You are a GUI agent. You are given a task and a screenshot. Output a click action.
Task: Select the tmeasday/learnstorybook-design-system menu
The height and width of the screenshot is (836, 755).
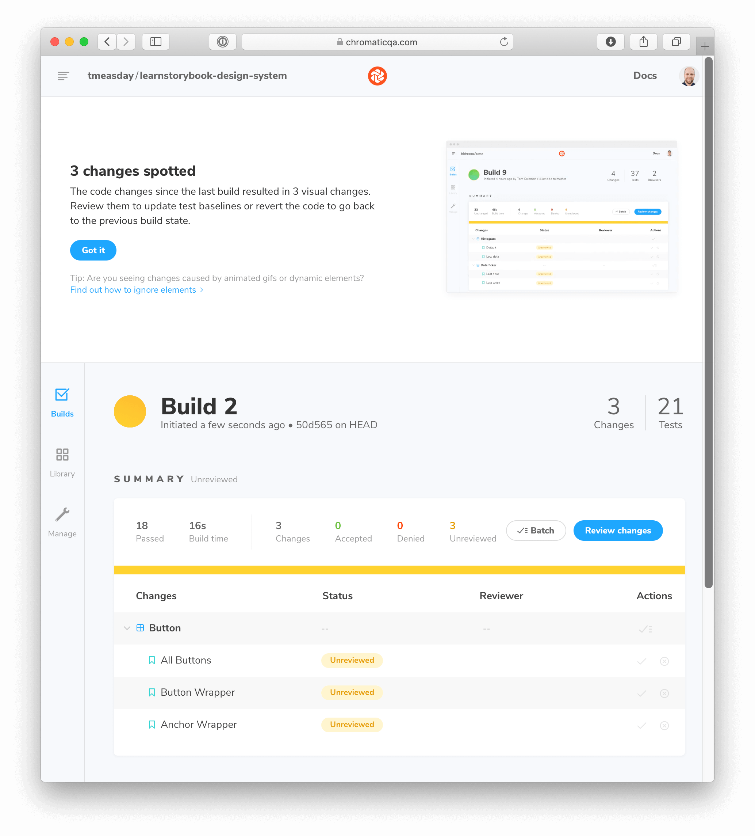187,76
